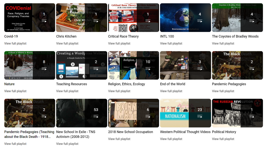
Task: Click the playlist icon on Chris Kitchen thumbnail
Action: click(96, 21)
